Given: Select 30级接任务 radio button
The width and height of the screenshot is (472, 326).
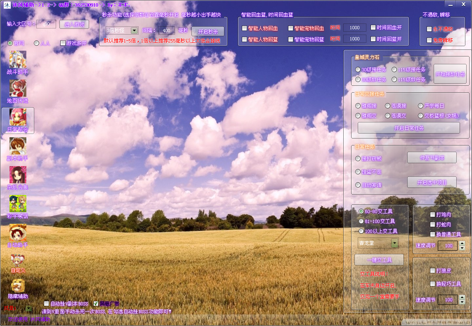Looking at the screenshot, I should pyautogui.click(x=358, y=70).
